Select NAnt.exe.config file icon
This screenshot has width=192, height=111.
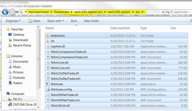[48, 89]
